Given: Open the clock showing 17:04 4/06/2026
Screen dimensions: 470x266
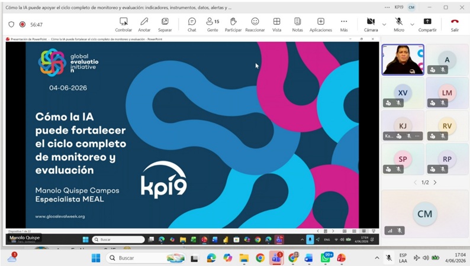Looking at the screenshot, I should 455,258.
